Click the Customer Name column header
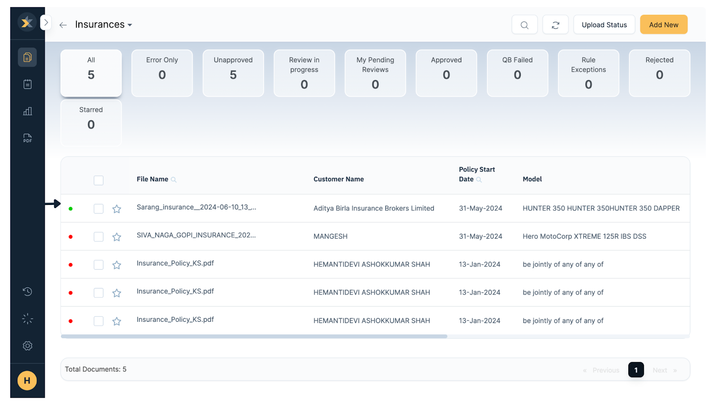 click(x=339, y=179)
